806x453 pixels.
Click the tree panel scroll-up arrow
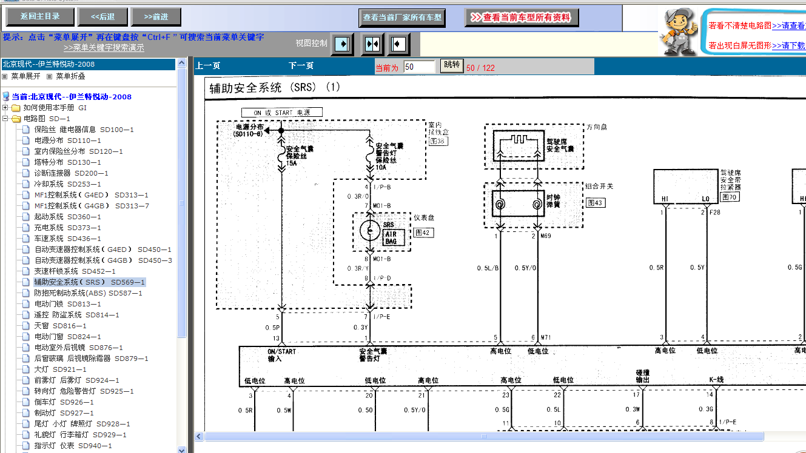point(182,63)
